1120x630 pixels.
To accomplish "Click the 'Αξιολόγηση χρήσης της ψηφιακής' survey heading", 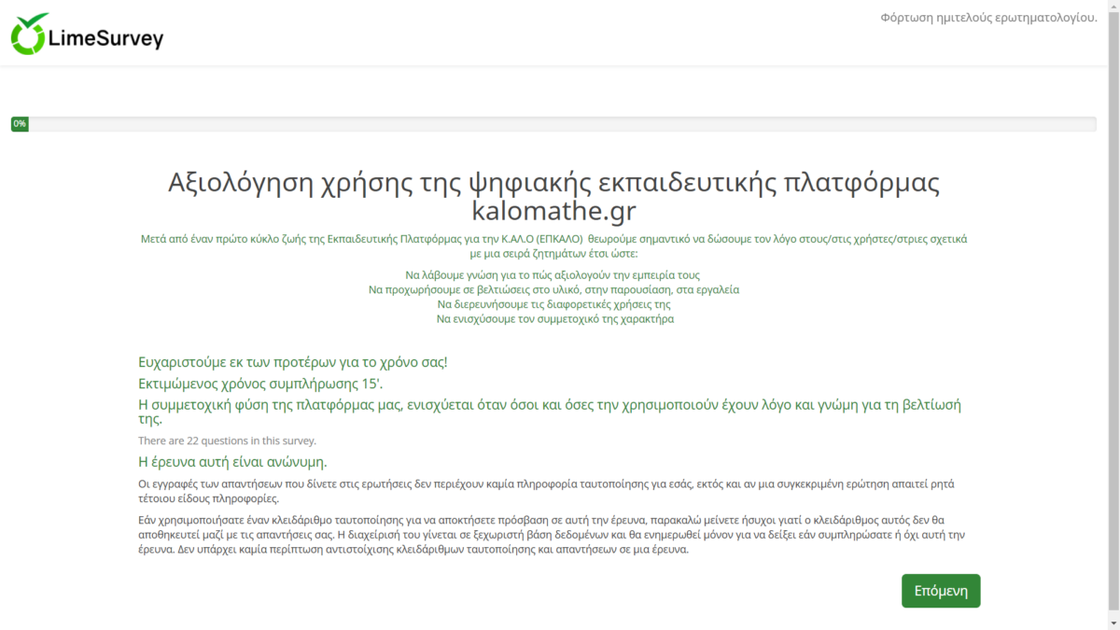I will click(x=553, y=182).
